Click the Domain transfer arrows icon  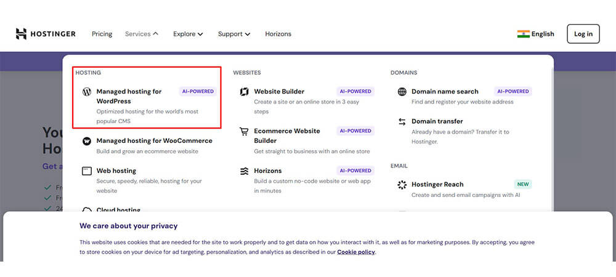pos(402,122)
